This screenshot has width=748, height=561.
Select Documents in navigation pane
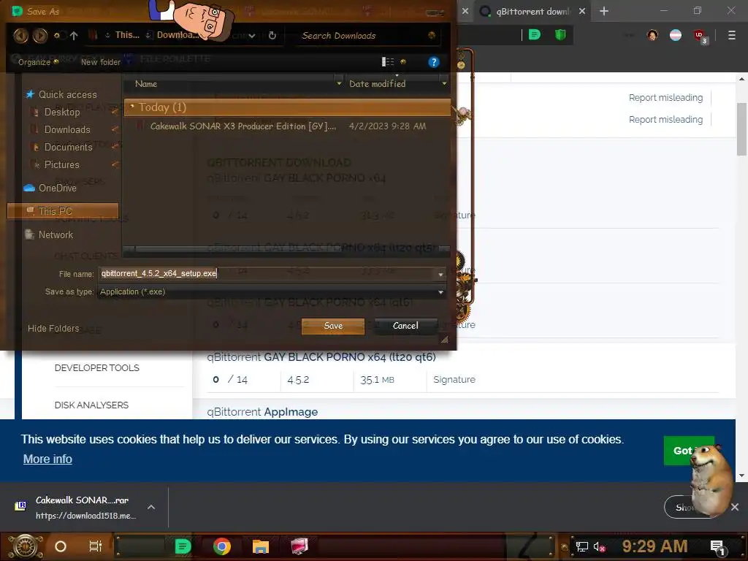tap(68, 148)
